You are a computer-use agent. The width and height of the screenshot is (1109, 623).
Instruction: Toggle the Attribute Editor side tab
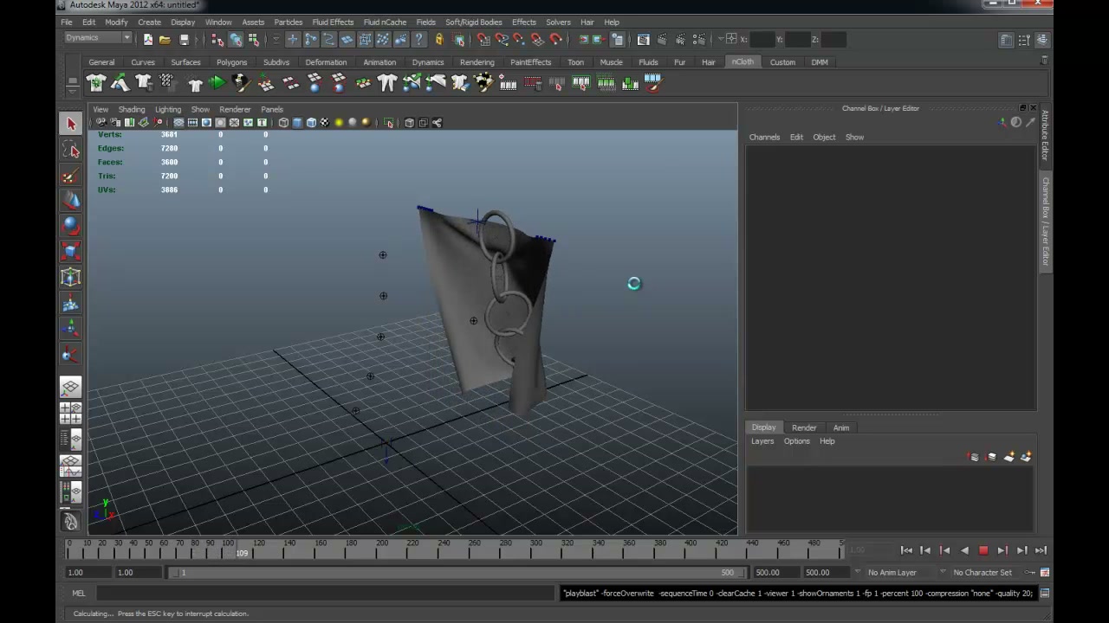(x=1046, y=136)
